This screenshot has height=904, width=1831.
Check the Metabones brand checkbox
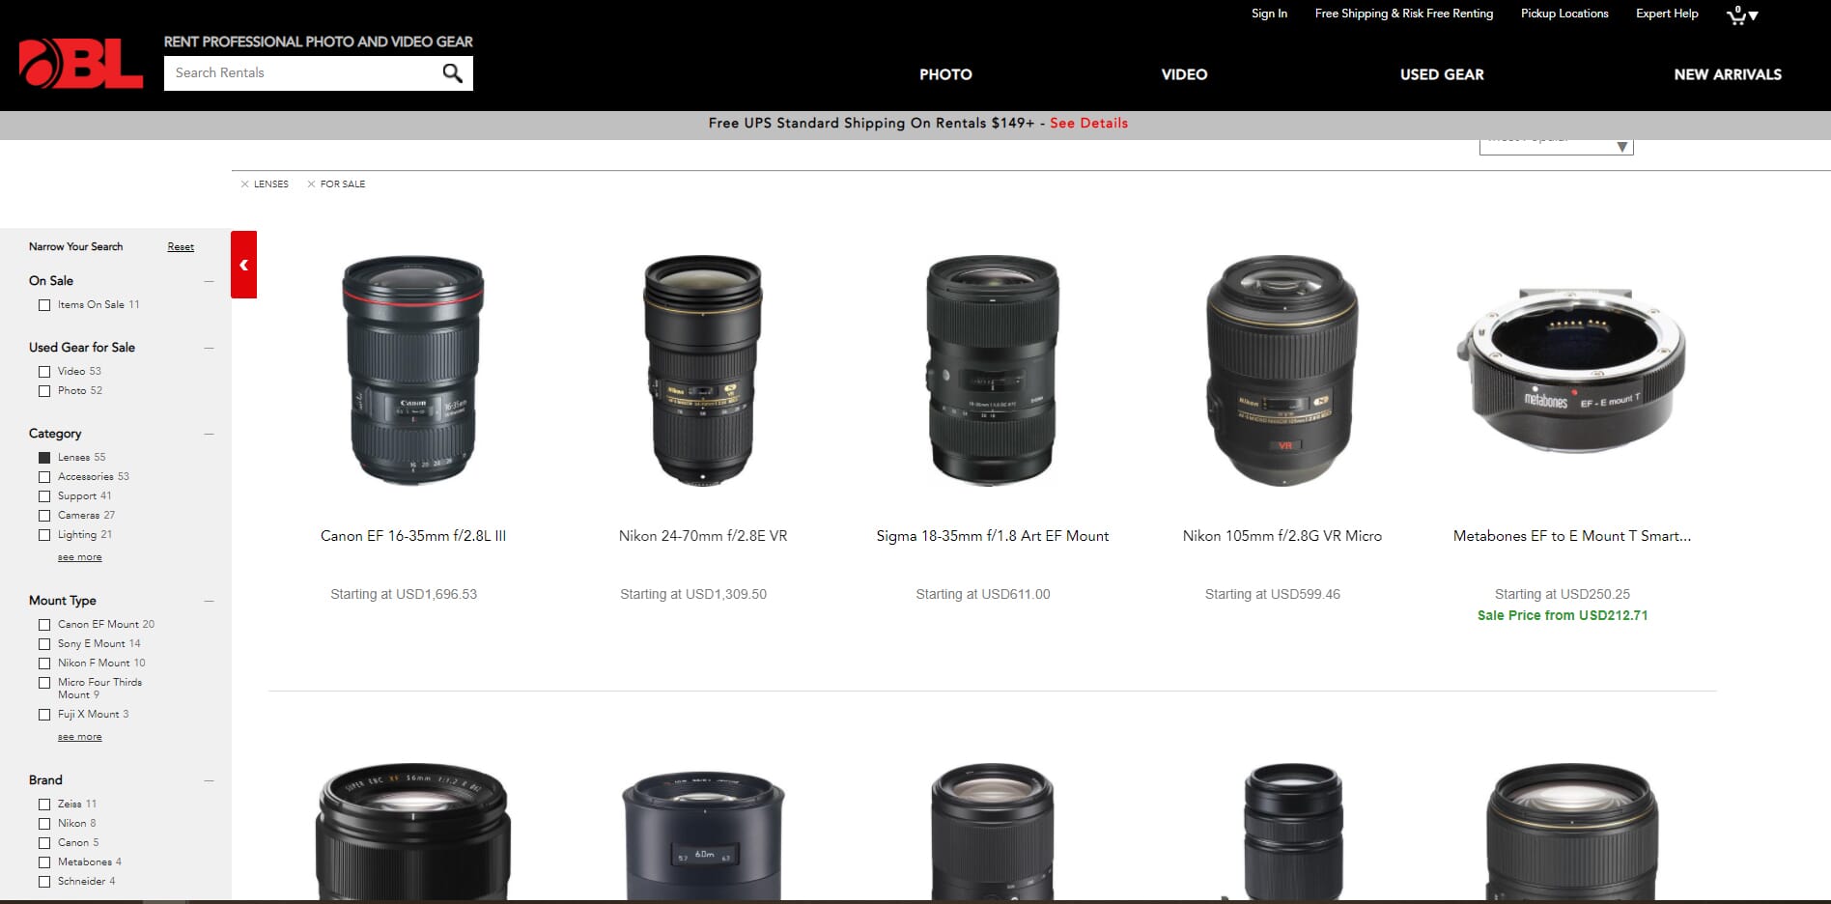(x=44, y=862)
